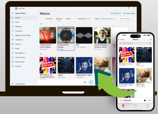Click the Correo de Voz icon
This screenshot has height=114, width=158.
pos(13,57)
